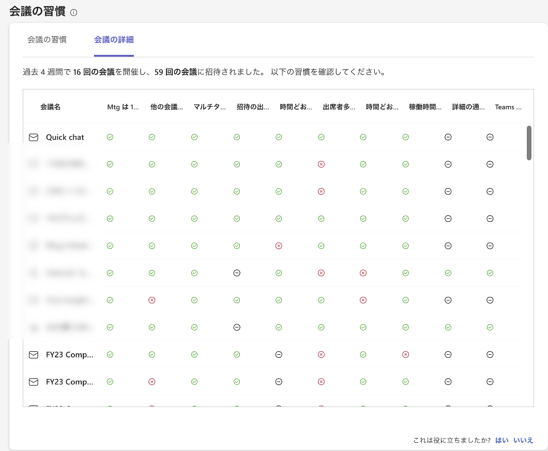The image size is (548, 451).
Task: Click the 詳細の通... column header
Action: tap(468, 107)
